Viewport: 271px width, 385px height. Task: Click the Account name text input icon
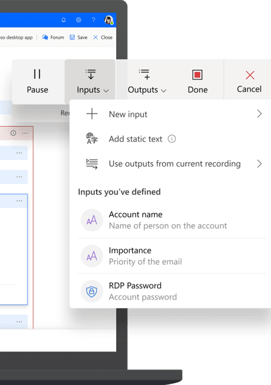92,220
